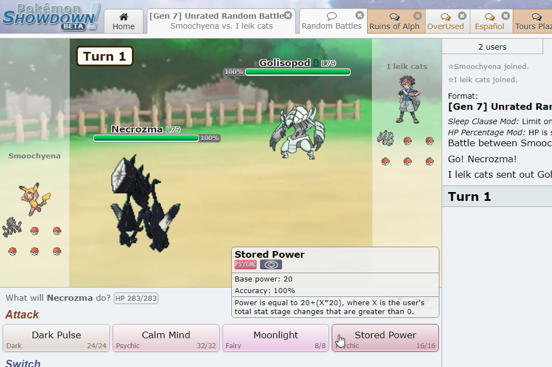Viewport: 552px width, 367px height.
Task: Click the HP Percentage Mod rule text
Action: point(500,132)
